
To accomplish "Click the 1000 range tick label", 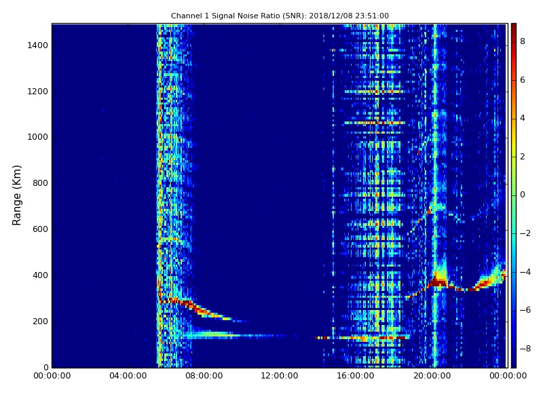I will point(37,137).
